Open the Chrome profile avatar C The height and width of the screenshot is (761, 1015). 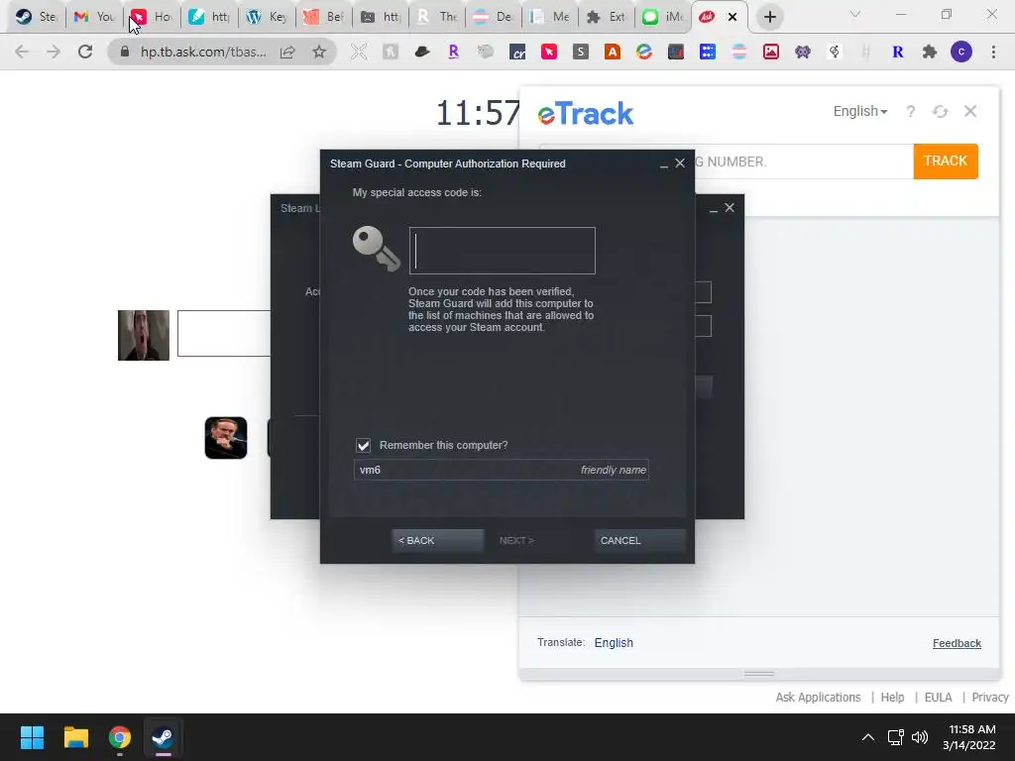(961, 52)
